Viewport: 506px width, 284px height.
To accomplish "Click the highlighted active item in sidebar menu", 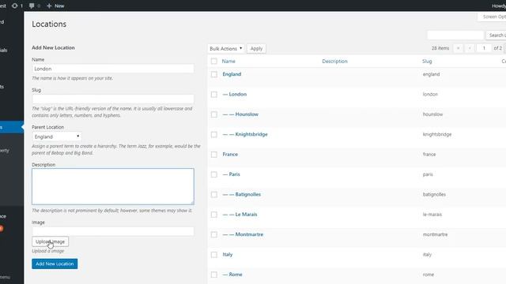I will [x=12, y=127].
